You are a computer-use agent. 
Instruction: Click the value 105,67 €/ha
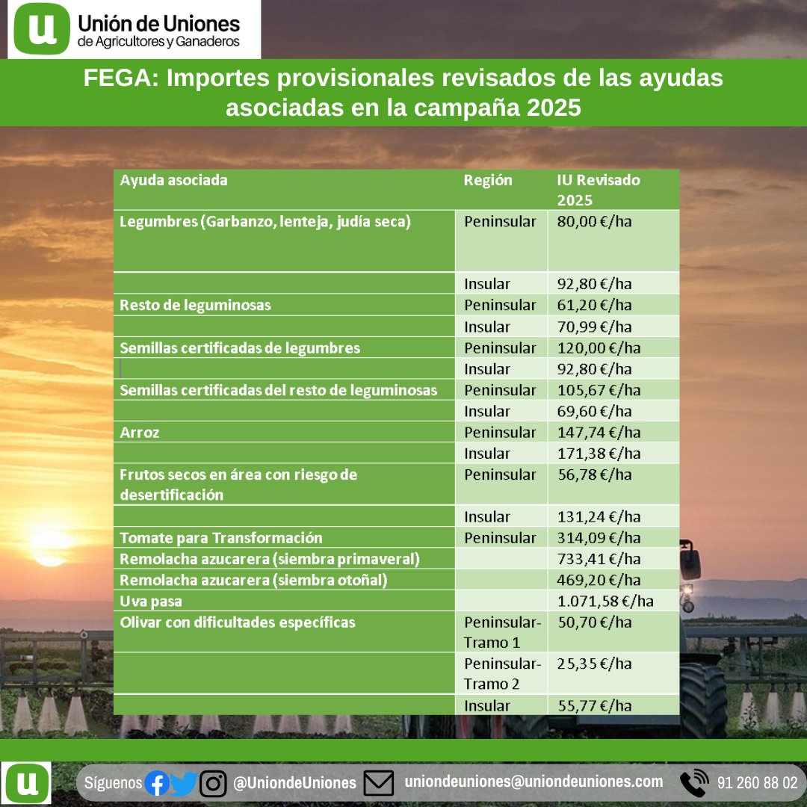click(x=599, y=390)
